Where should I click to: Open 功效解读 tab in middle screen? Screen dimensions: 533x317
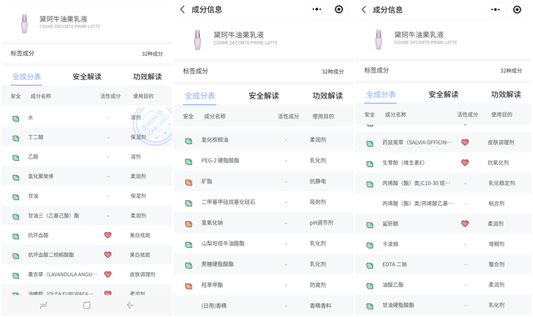[x=327, y=96]
